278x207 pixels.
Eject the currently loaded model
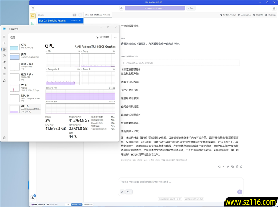pos(191,8)
